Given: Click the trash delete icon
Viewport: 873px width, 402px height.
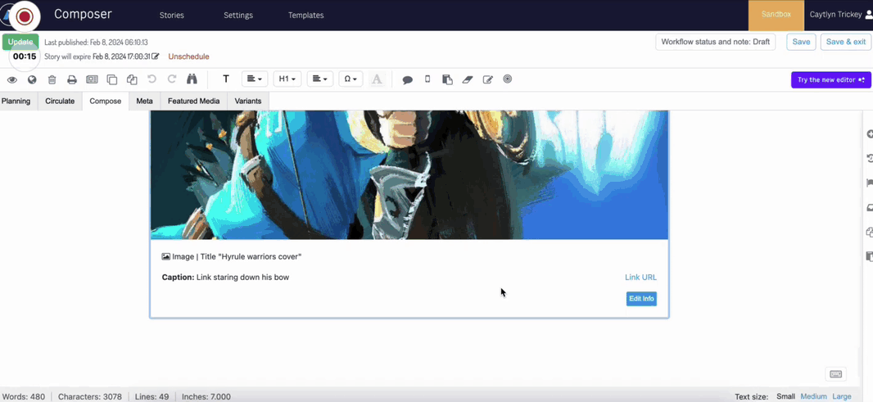Looking at the screenshot, I should click(x=52, y=79).
